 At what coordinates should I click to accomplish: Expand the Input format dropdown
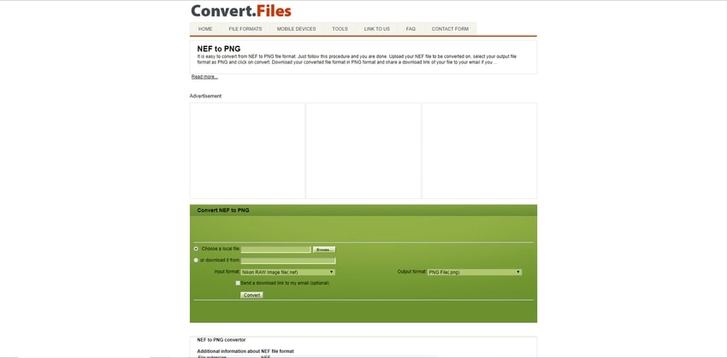point(287,272)
